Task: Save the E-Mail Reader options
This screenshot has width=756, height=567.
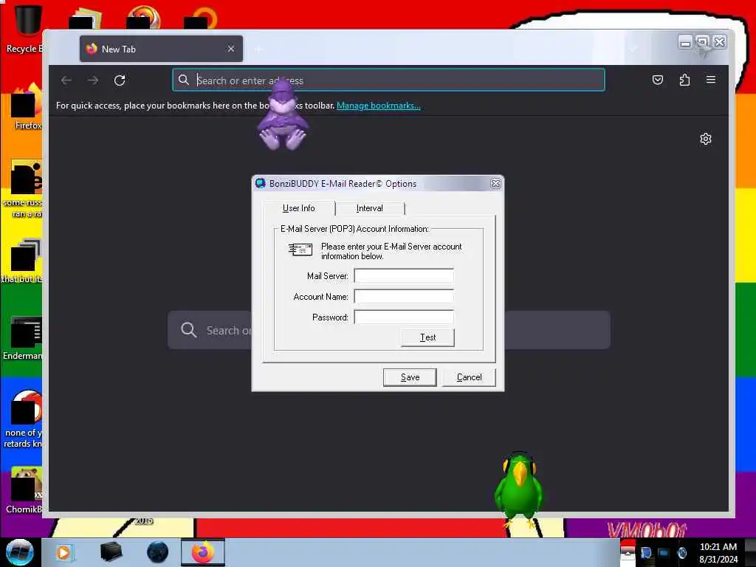Action: click(x=410, y=377)
